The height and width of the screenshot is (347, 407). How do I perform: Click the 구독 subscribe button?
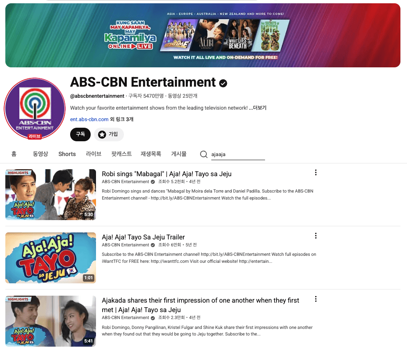[x=80, y=134]
